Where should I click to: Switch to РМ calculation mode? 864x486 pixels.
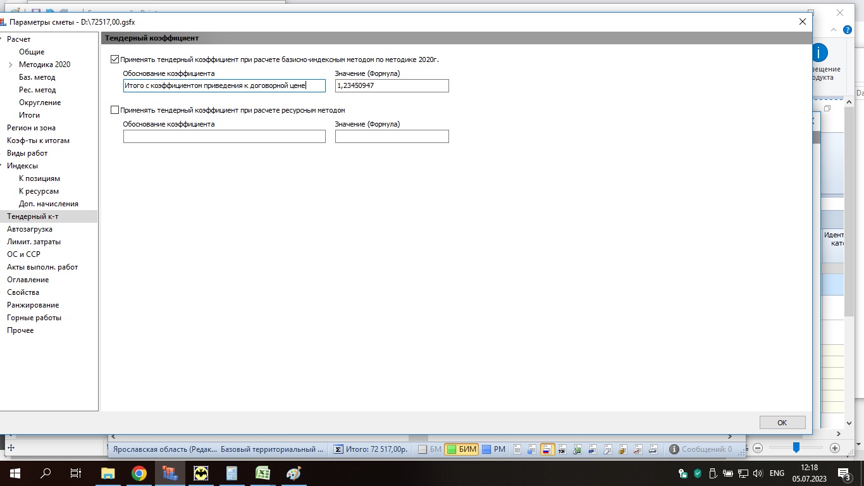[x=494, y=449]
